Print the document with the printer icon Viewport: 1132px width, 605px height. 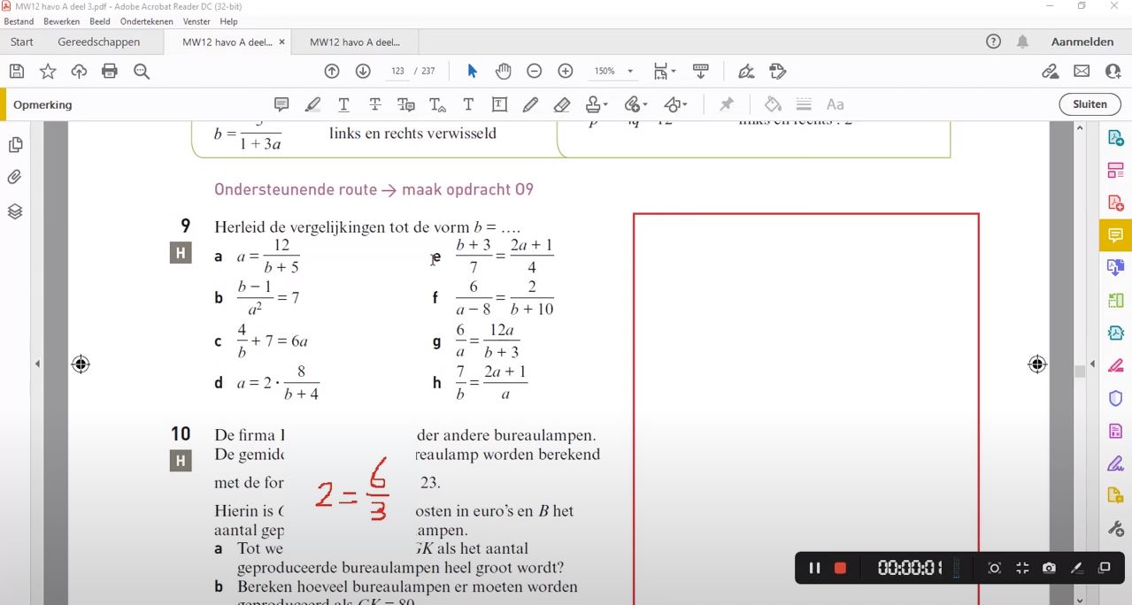(x=110, y=72)
